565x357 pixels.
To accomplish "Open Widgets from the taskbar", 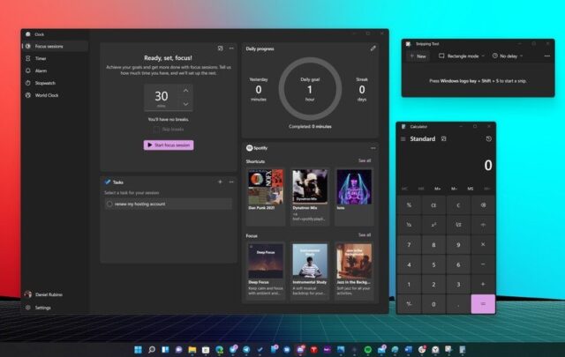I will (165, 349).
